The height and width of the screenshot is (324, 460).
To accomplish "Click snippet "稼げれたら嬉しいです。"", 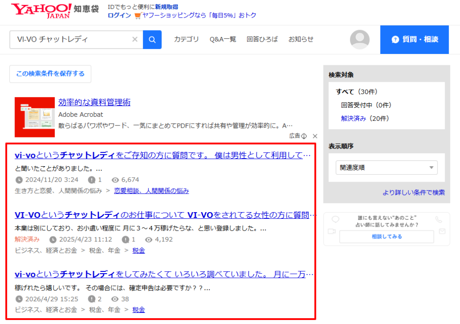I will tap(48, 288).
